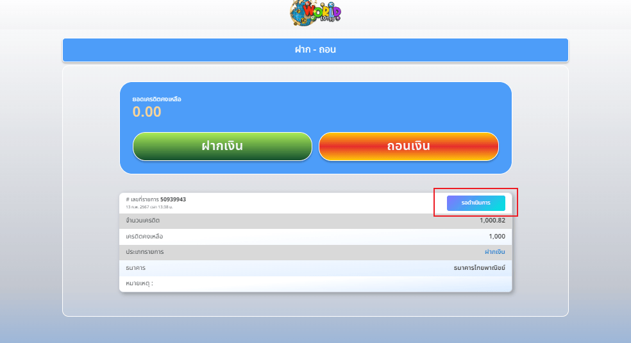Image resolution: width=631 pixels, height=343 pixels.
Task: Click the ประเภทรายการ row label
Action: point(144,252)
